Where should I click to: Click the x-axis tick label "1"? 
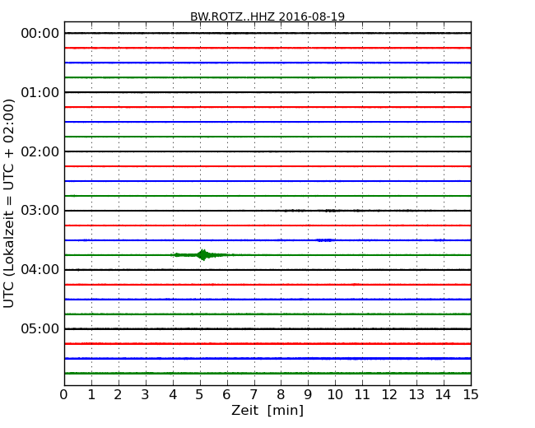(91, 395)
